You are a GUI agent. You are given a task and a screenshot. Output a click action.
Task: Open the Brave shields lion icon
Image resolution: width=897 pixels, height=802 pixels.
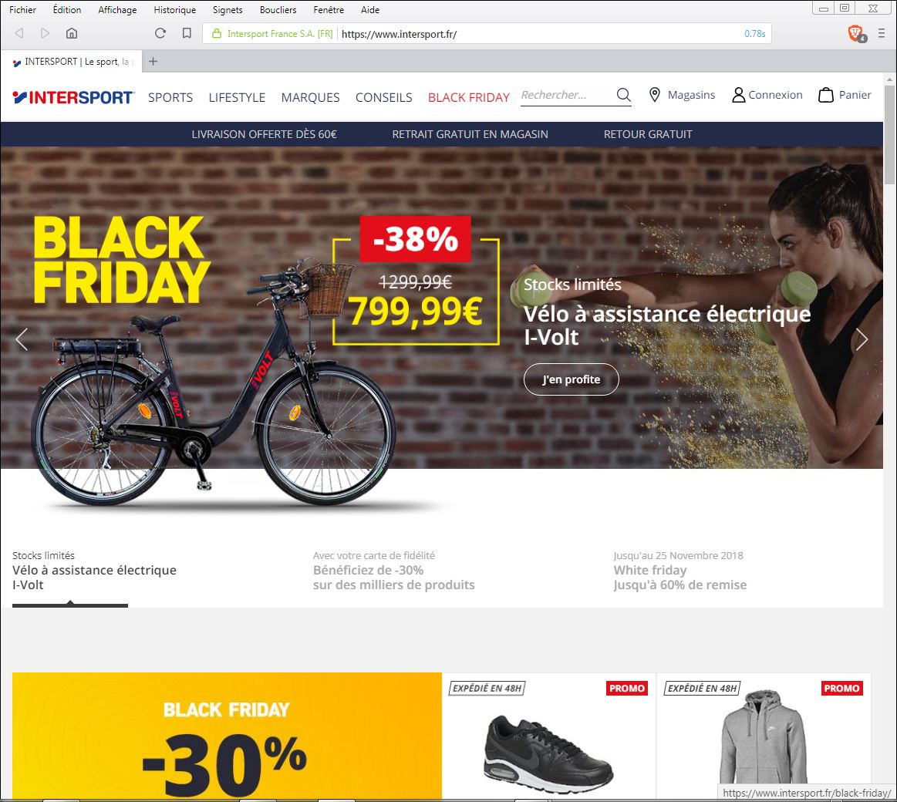tap(856, 34)
